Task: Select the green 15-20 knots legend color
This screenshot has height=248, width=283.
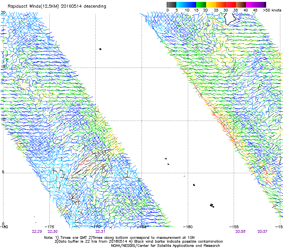Action: tap(201, 5)
